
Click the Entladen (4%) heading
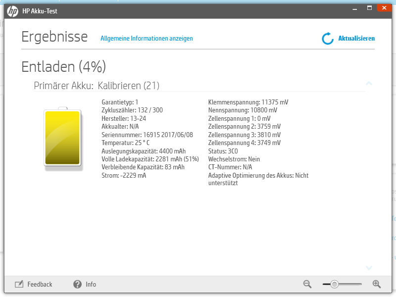pos(64,67)
